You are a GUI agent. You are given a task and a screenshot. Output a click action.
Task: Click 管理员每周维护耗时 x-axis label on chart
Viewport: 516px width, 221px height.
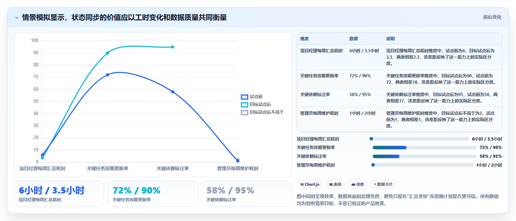(x=238, y=169)
